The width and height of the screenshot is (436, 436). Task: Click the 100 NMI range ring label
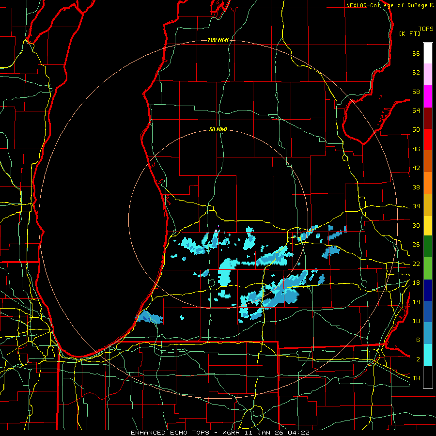pos(218,40)
